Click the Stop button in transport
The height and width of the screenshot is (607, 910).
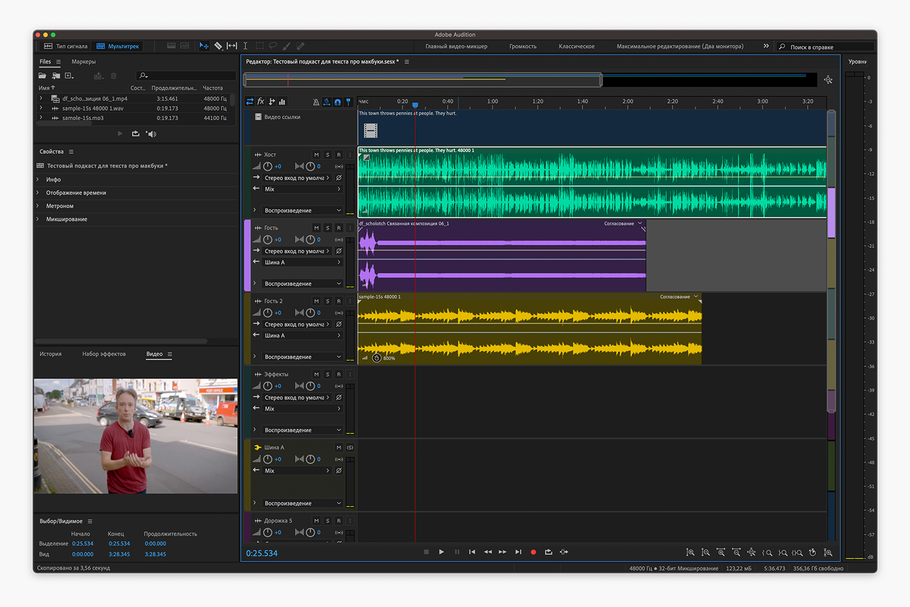pos(426,552)
